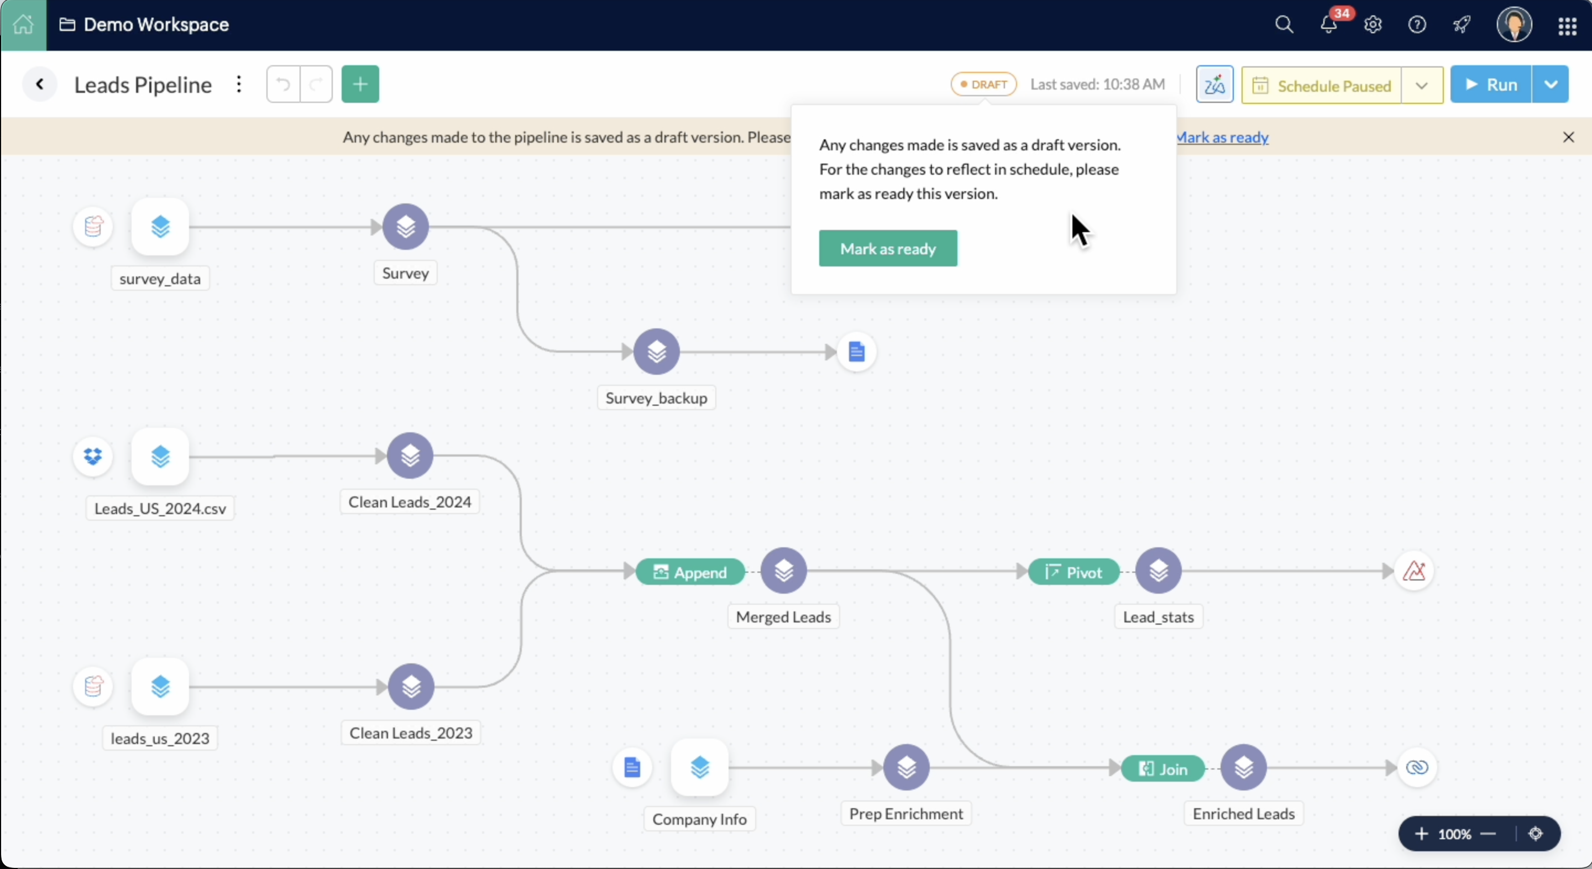1592x869 pixels.
Task: Click the home icon in top bar
Action: coord(23,25)
